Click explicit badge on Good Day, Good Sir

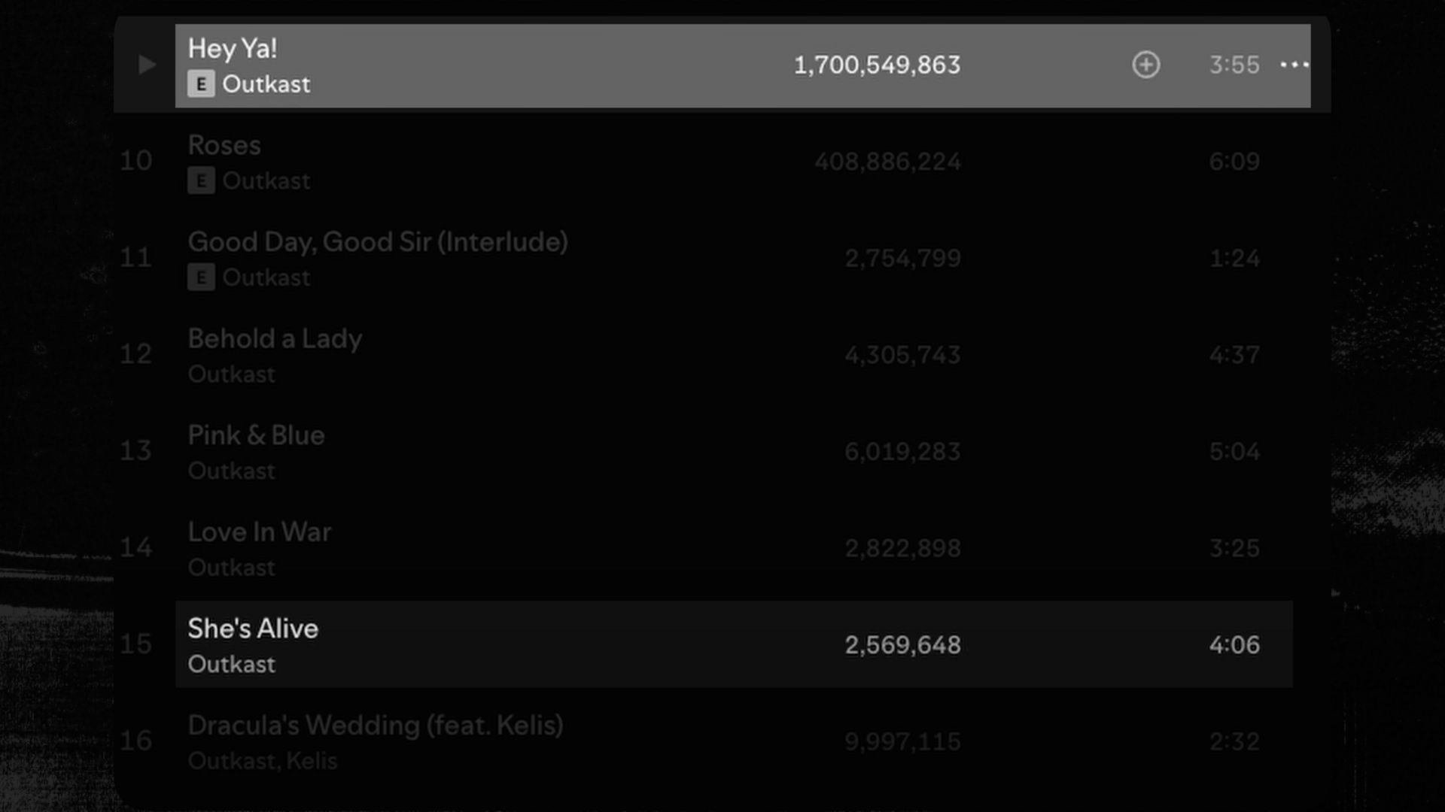[x=201, y=277]
